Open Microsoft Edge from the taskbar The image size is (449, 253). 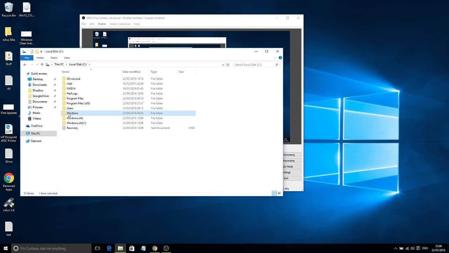pos(109,248)
